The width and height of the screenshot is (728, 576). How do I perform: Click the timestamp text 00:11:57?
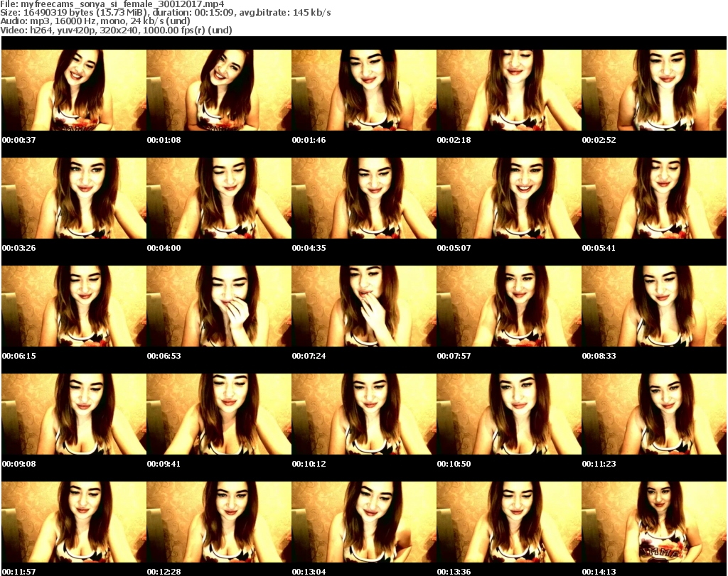tap(19, 572)
